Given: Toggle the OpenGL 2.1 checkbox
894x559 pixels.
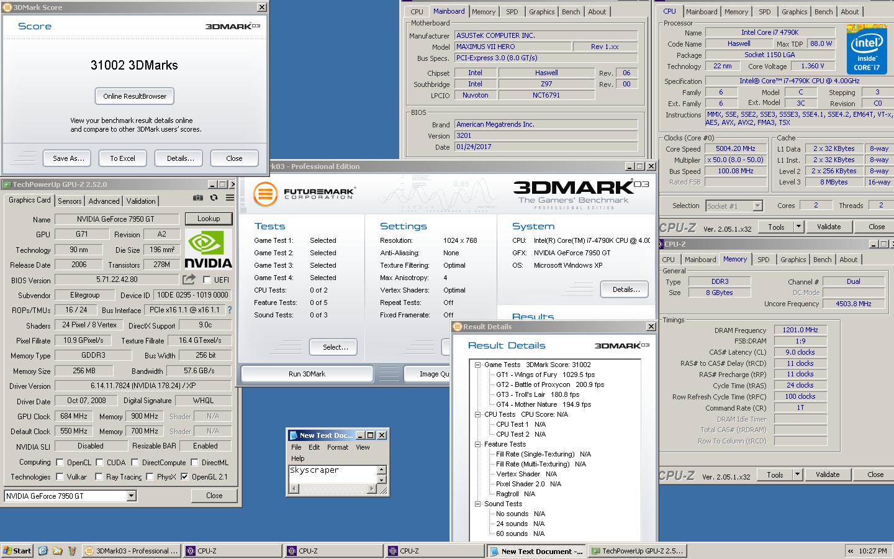Looking at the screenshot, I should click(x=184, y=477).
